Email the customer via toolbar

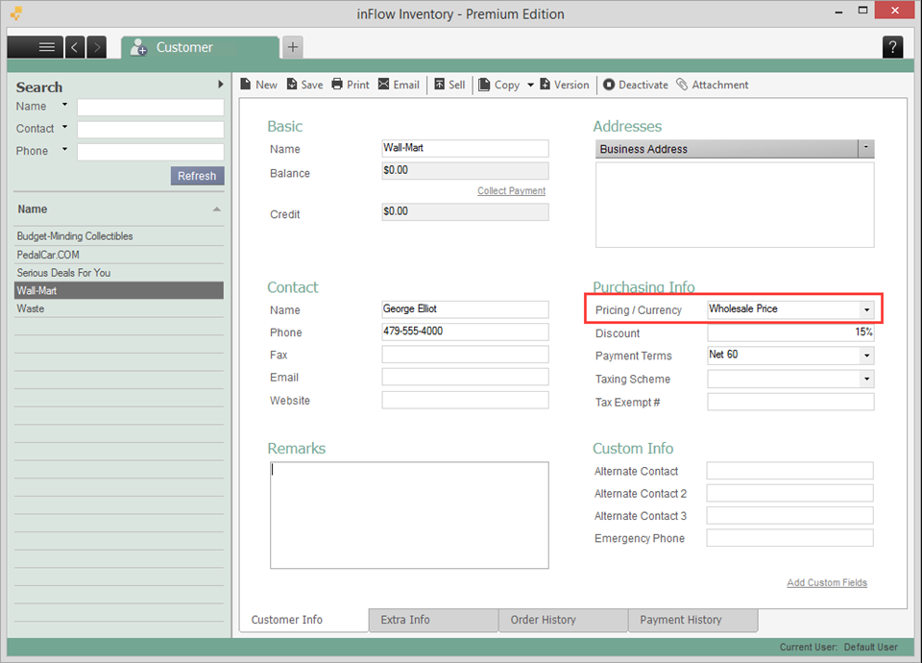[x=384, y=85]
